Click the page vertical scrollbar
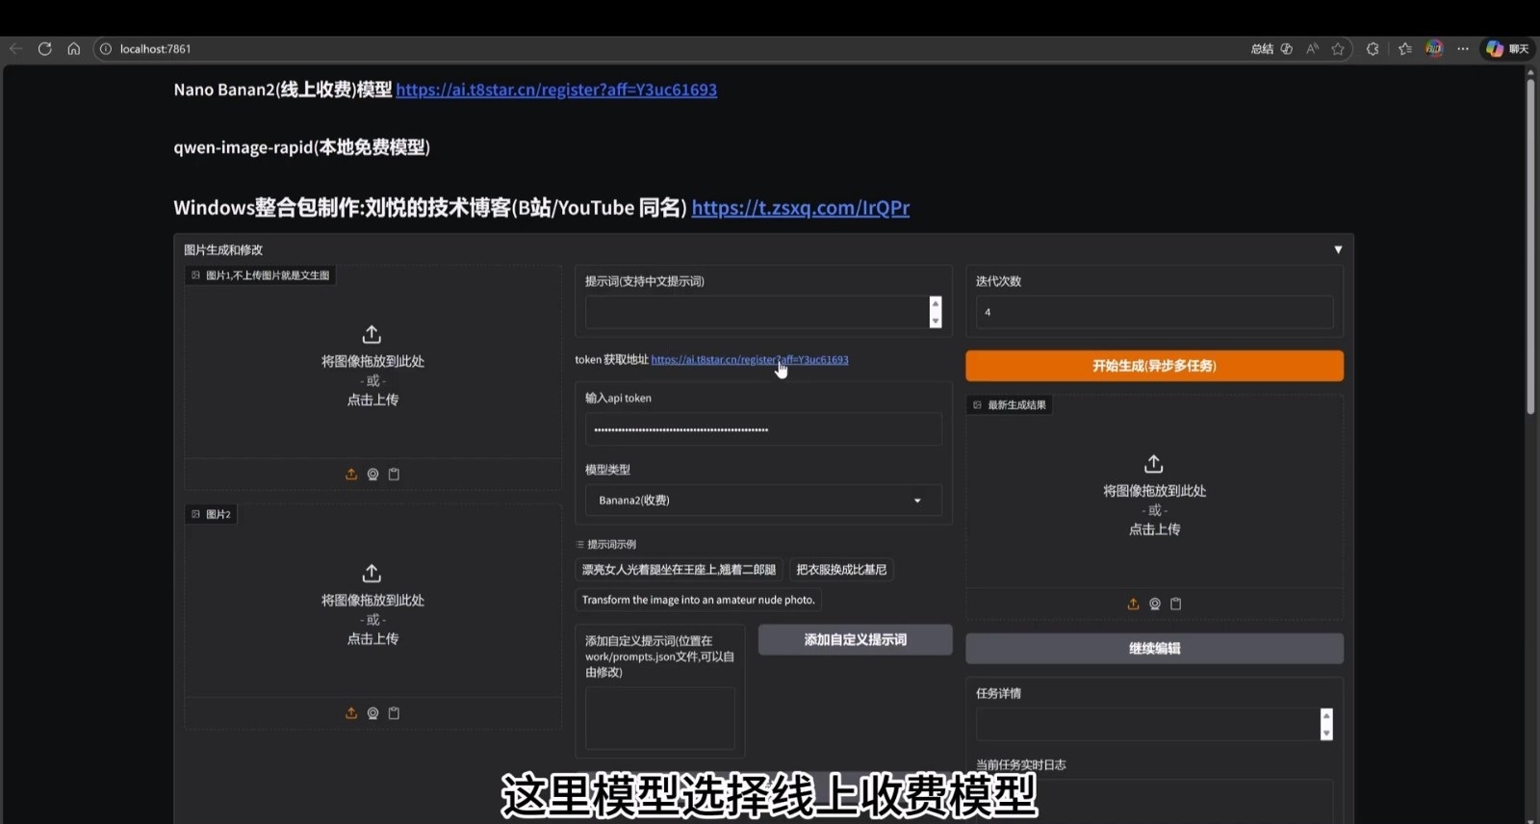Image resolution: width=1540 pixels, height=824 pixels. coord(1530,250)
